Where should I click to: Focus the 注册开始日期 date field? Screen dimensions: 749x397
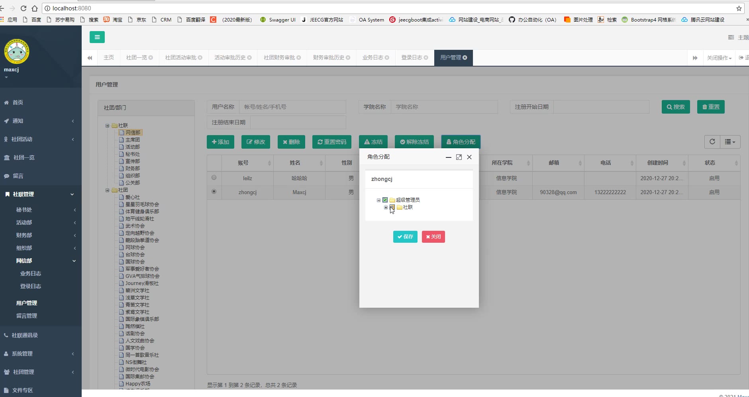(601, 107)
